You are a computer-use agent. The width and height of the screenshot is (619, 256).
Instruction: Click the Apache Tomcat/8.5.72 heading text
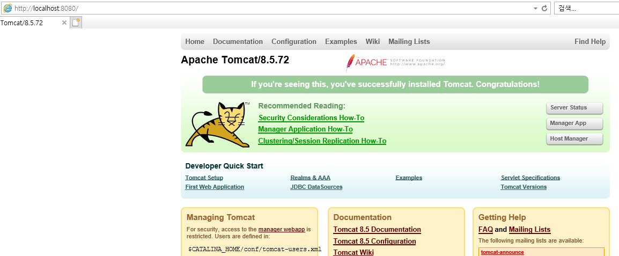[x=235, y=60]
